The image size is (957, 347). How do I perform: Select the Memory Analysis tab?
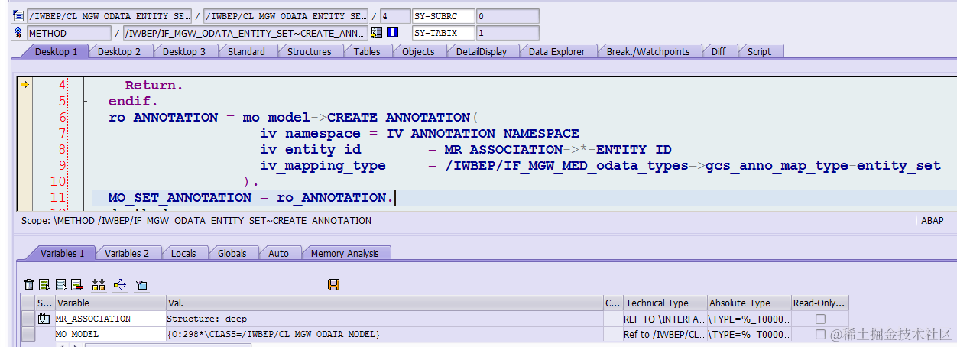pyautogui.click(x=345, y=253)
